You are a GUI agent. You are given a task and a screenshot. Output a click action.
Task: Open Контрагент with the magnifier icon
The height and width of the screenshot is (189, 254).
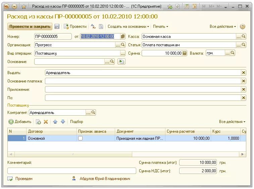coord(93,113)
